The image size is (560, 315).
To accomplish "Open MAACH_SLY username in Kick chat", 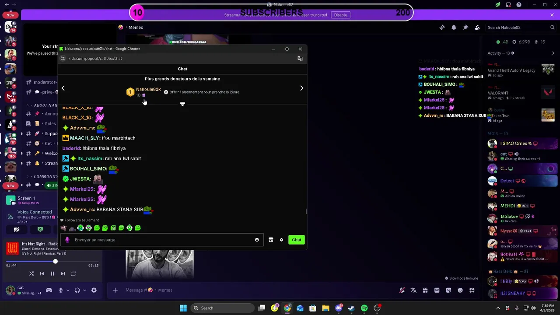I will (x=84, y=138).
